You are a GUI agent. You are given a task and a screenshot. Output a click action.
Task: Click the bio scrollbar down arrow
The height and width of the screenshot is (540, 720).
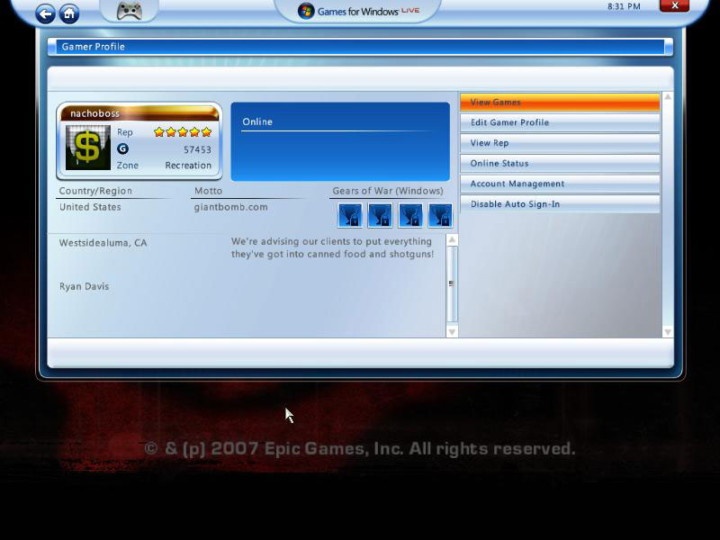point(452,331)
